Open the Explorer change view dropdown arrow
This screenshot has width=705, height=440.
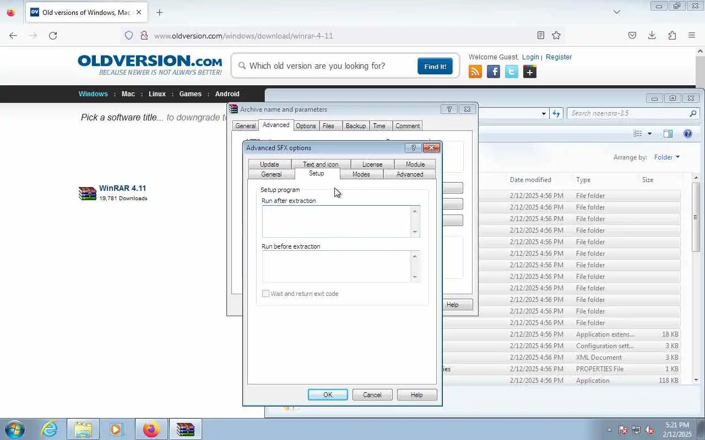click(x=649, y=134)
